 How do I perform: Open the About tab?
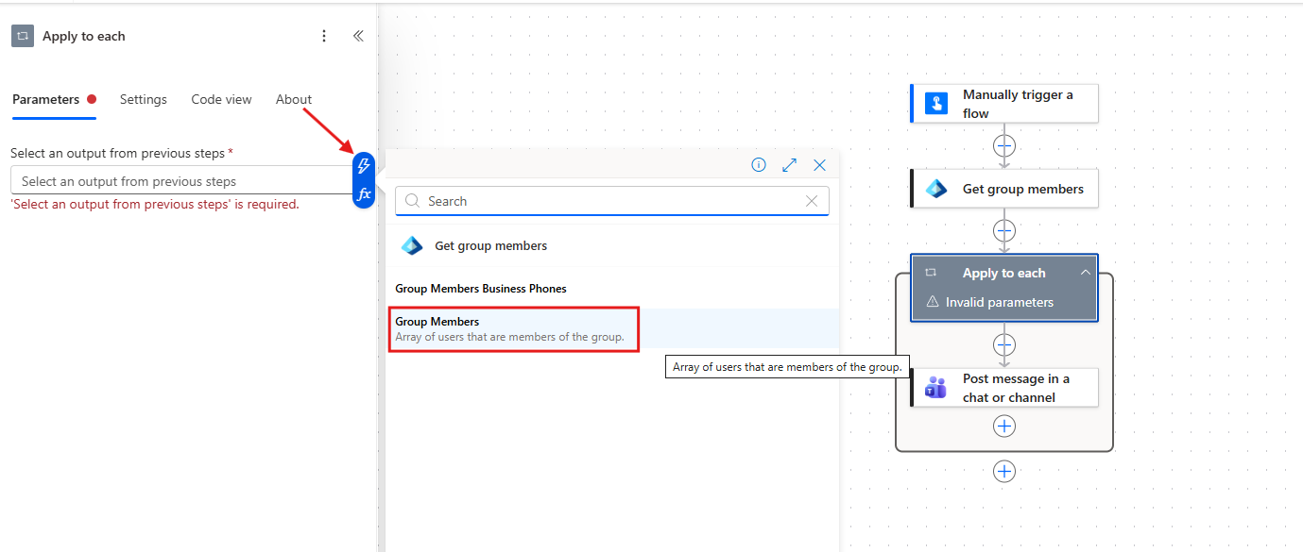[294, 99]
